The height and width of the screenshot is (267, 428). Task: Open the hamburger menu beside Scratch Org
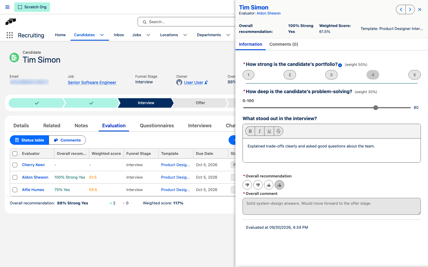click(7, 7)
